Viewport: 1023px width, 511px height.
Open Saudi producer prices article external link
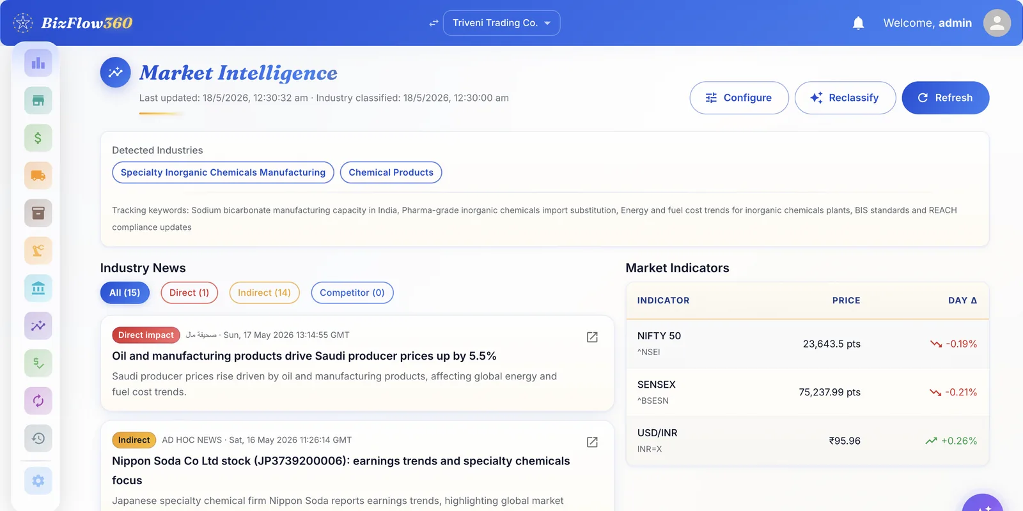592,337
